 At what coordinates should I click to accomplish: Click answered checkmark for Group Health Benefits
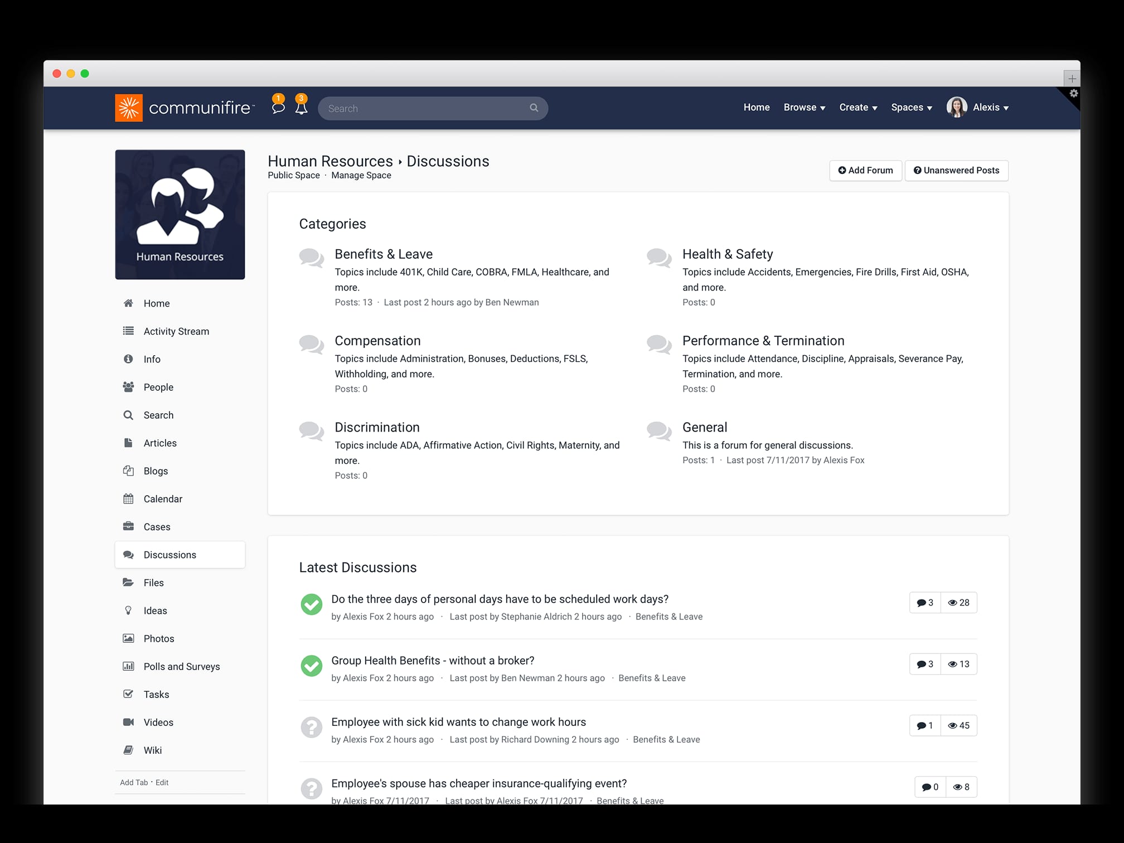click(x=311, y=666)
